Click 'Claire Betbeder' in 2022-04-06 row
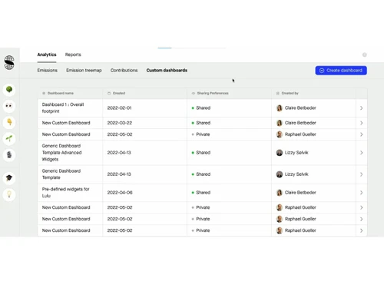The image size is (384, 288). pyautogui.click(x=300, y=193)
